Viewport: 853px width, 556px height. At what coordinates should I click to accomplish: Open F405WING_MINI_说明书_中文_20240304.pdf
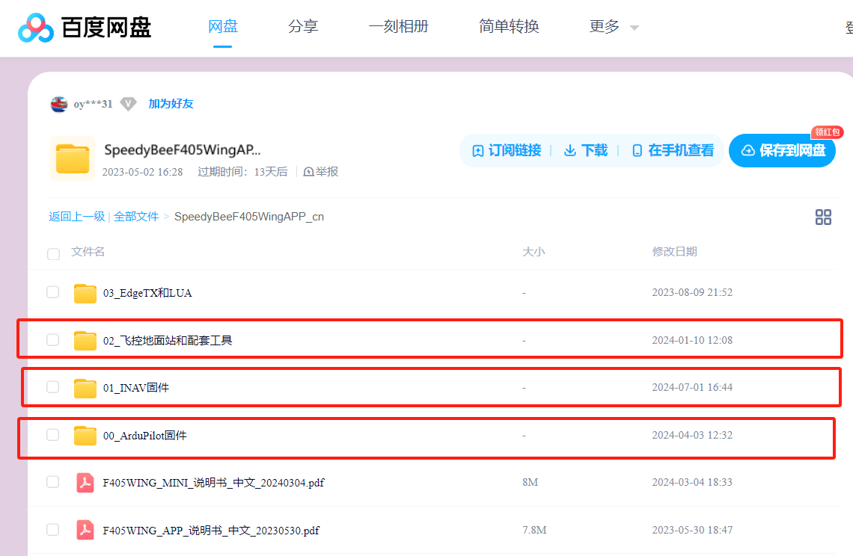pos(213,483)
